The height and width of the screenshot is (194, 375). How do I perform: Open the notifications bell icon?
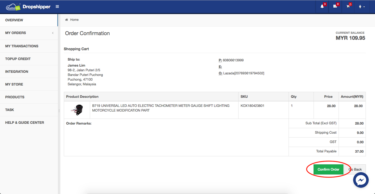[x=322, y=7]
